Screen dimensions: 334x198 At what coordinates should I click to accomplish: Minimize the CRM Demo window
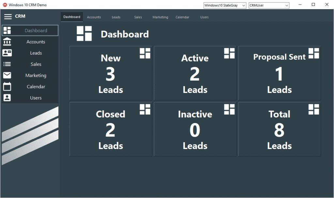point(300,5)
